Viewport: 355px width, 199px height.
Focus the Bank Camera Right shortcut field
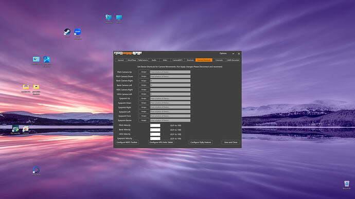pos(170,81)
